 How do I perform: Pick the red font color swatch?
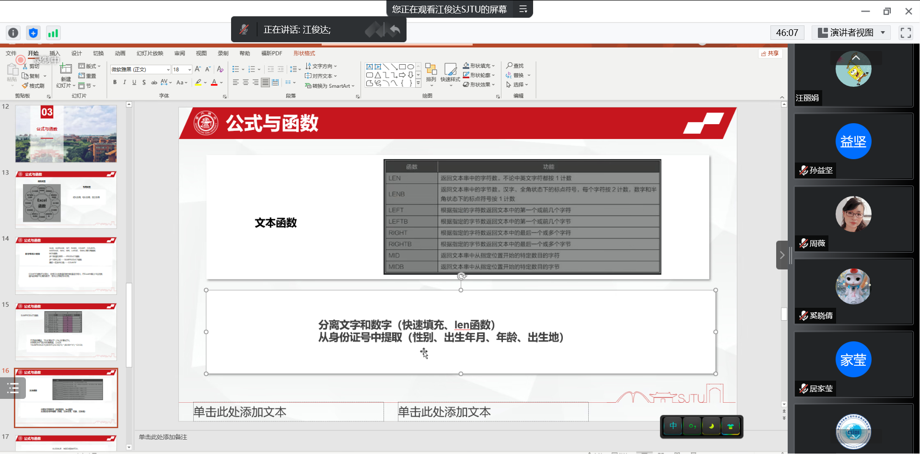214,82
